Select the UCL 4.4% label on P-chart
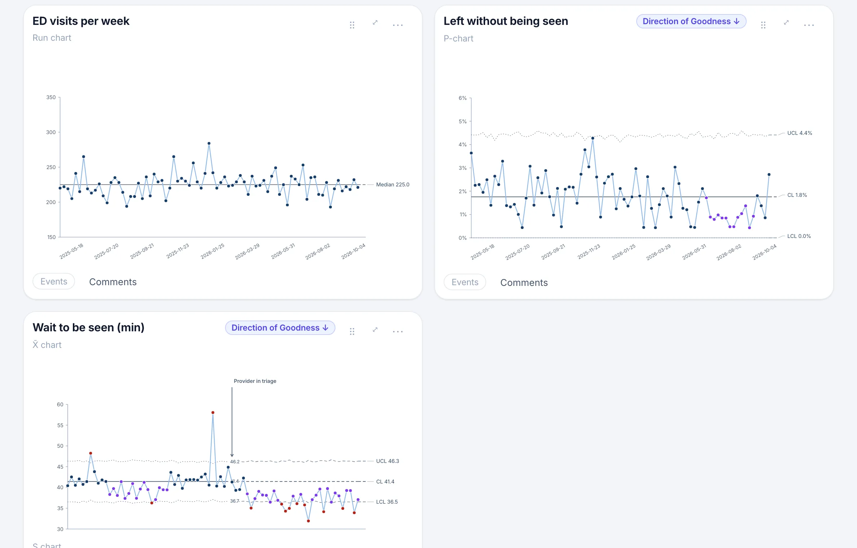 (x=800, y=133)
